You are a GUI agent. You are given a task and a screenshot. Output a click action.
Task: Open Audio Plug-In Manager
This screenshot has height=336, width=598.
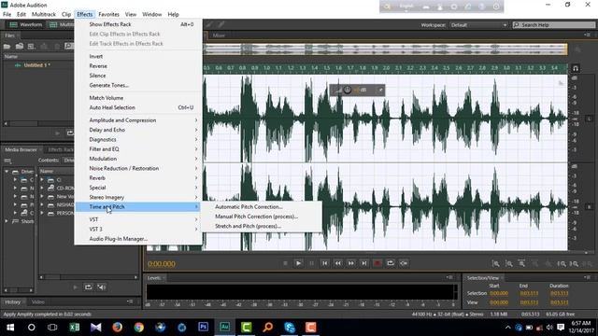[138, 239]
